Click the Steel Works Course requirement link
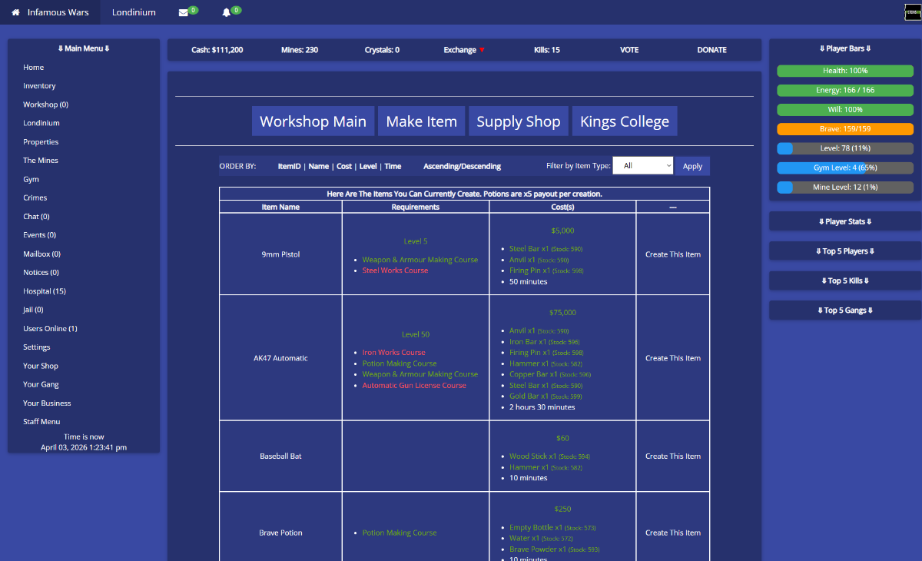The image size is (922, 561). click(395, 271)
